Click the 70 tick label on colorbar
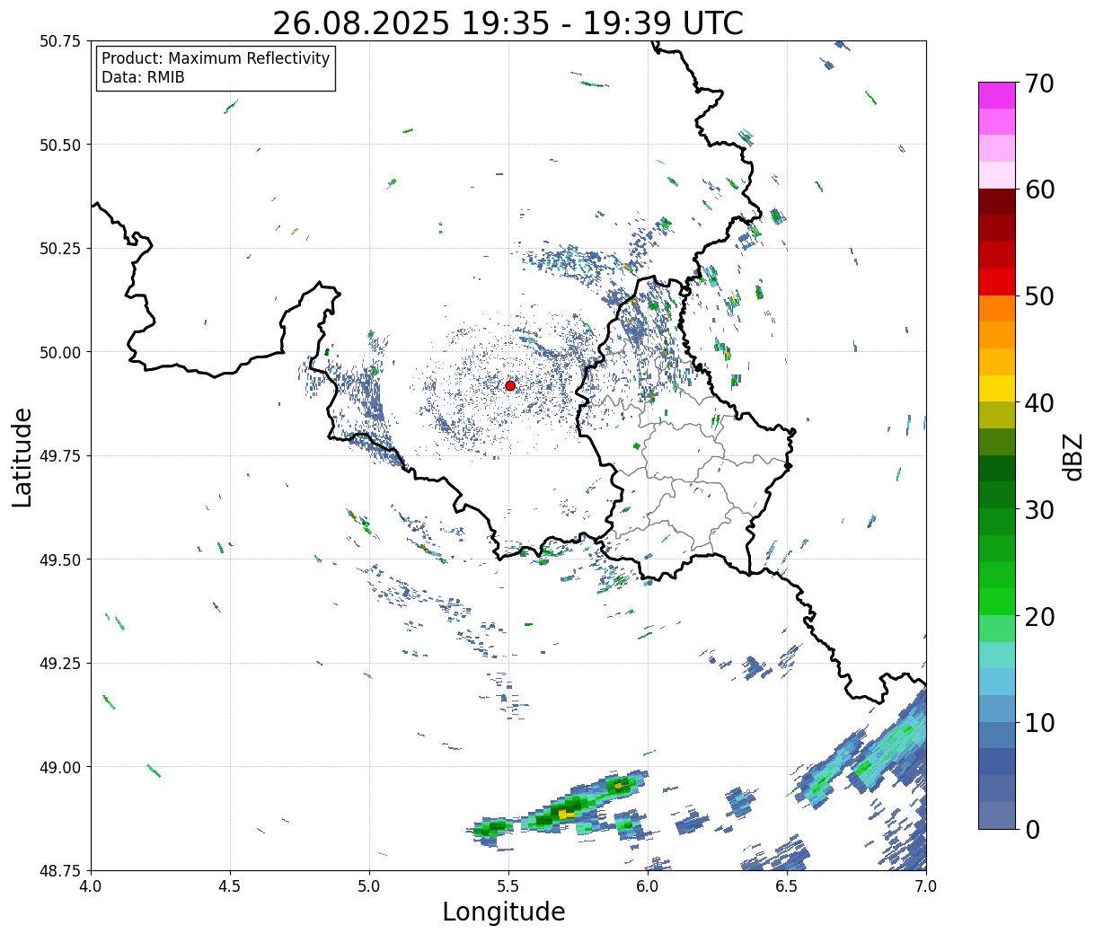1095x934 pixels. 1039,84
